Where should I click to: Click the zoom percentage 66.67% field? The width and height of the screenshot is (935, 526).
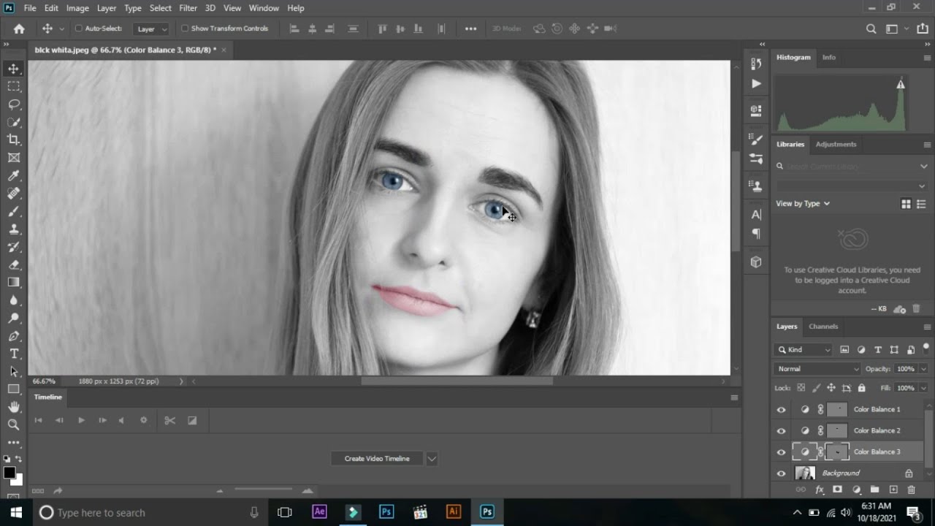pos(44,381)
